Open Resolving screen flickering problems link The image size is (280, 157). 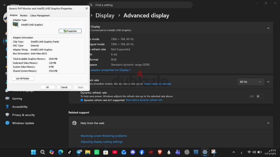[104, 136]
